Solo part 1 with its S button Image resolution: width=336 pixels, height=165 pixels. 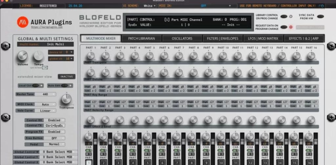pos(90,154)
